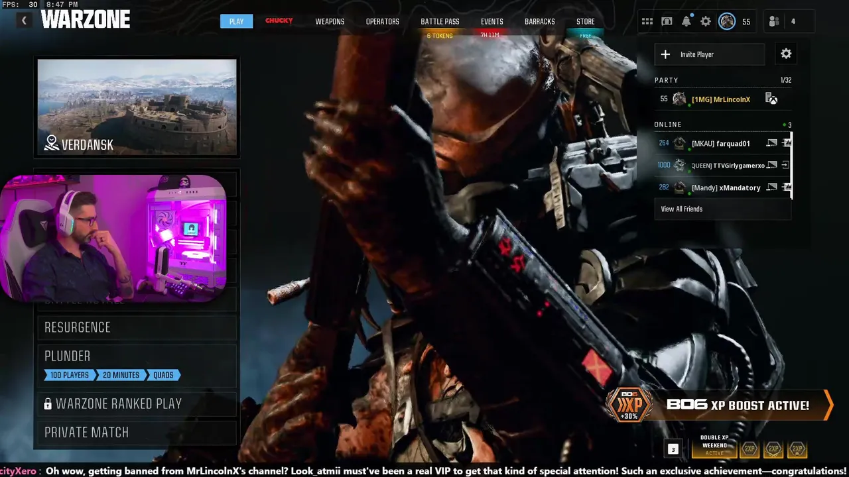This screenshot has height=477, width=849.
Task: Click the Invite Player button
Action: coord(709,54)
